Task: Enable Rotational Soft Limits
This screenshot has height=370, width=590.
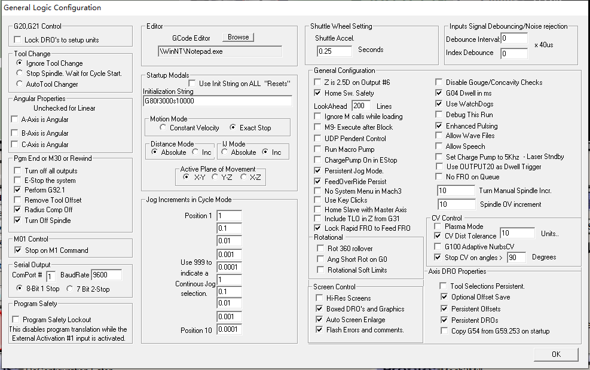Action: click(320, 270)
